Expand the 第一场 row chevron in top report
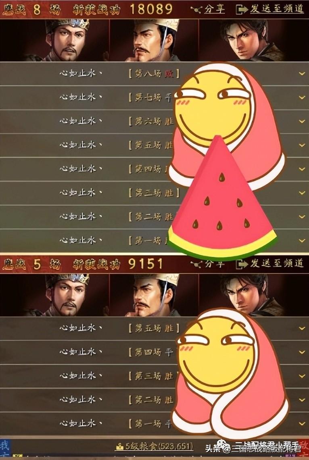 coord(302,240)
